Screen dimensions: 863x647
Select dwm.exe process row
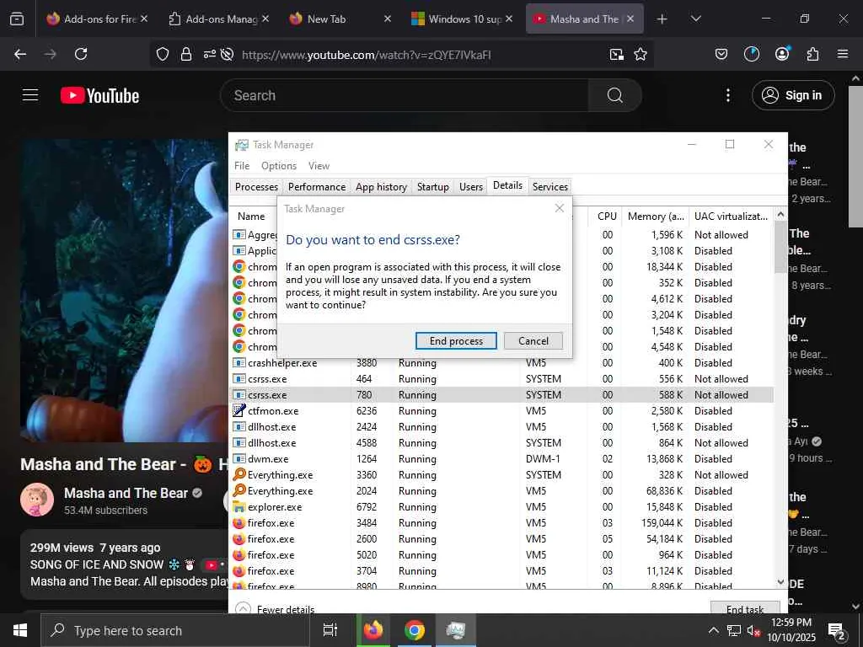point(501,459)
